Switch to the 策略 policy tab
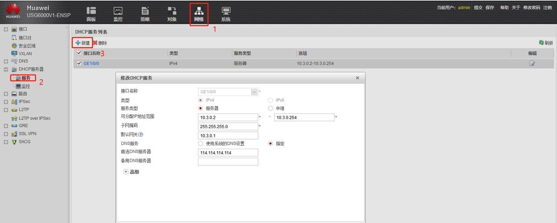 pos(145,14)
